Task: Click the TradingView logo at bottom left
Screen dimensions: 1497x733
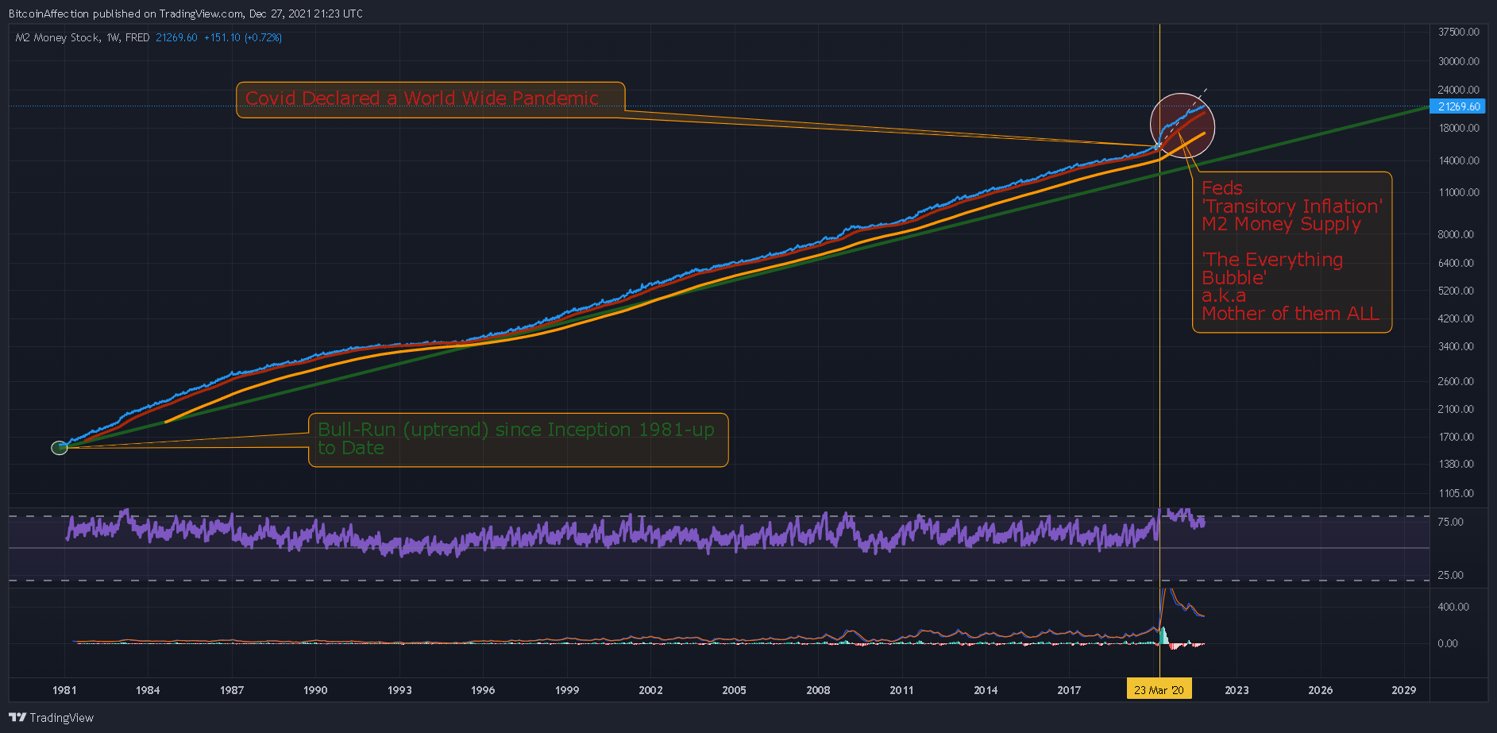Action: pyautogui.click(x=52, y=717)
